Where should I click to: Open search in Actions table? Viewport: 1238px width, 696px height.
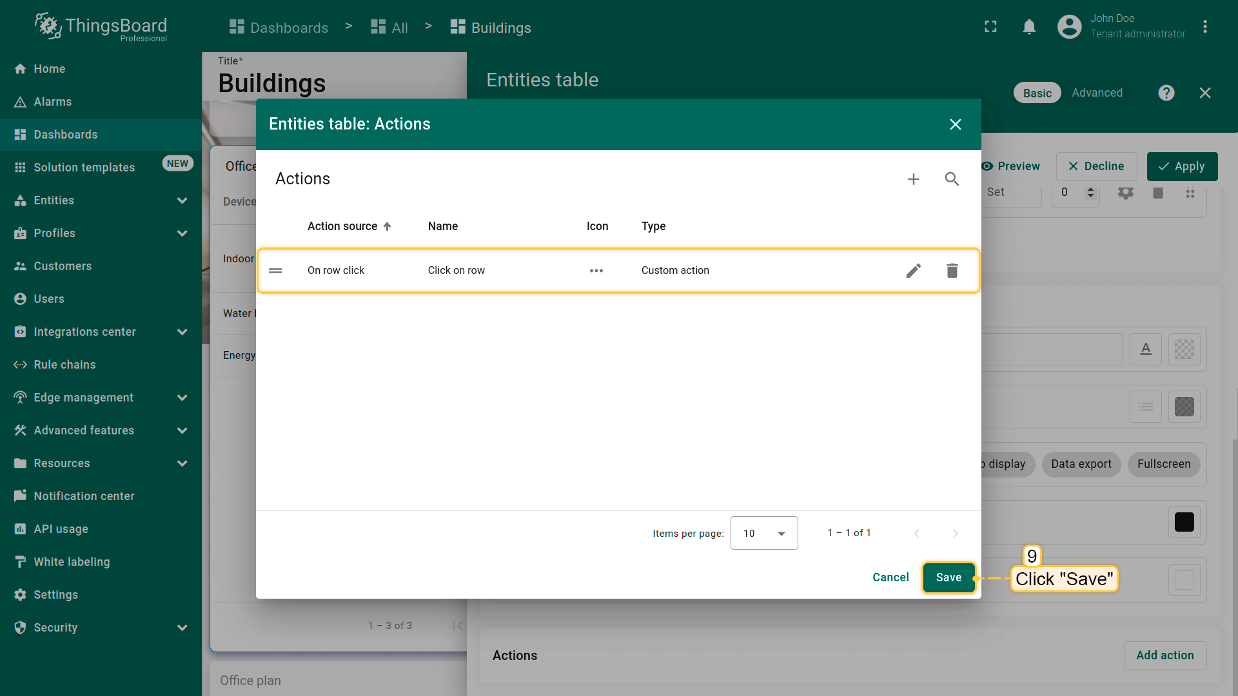(952, 179)
